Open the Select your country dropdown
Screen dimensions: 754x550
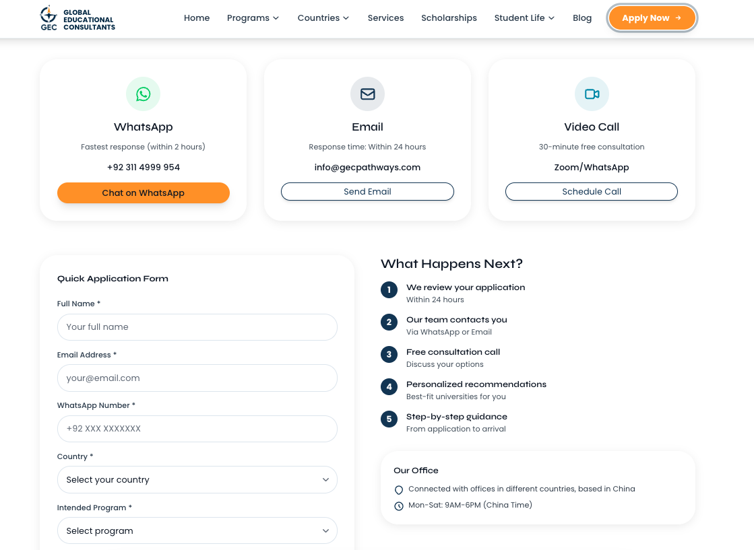[x=197, y=480]
